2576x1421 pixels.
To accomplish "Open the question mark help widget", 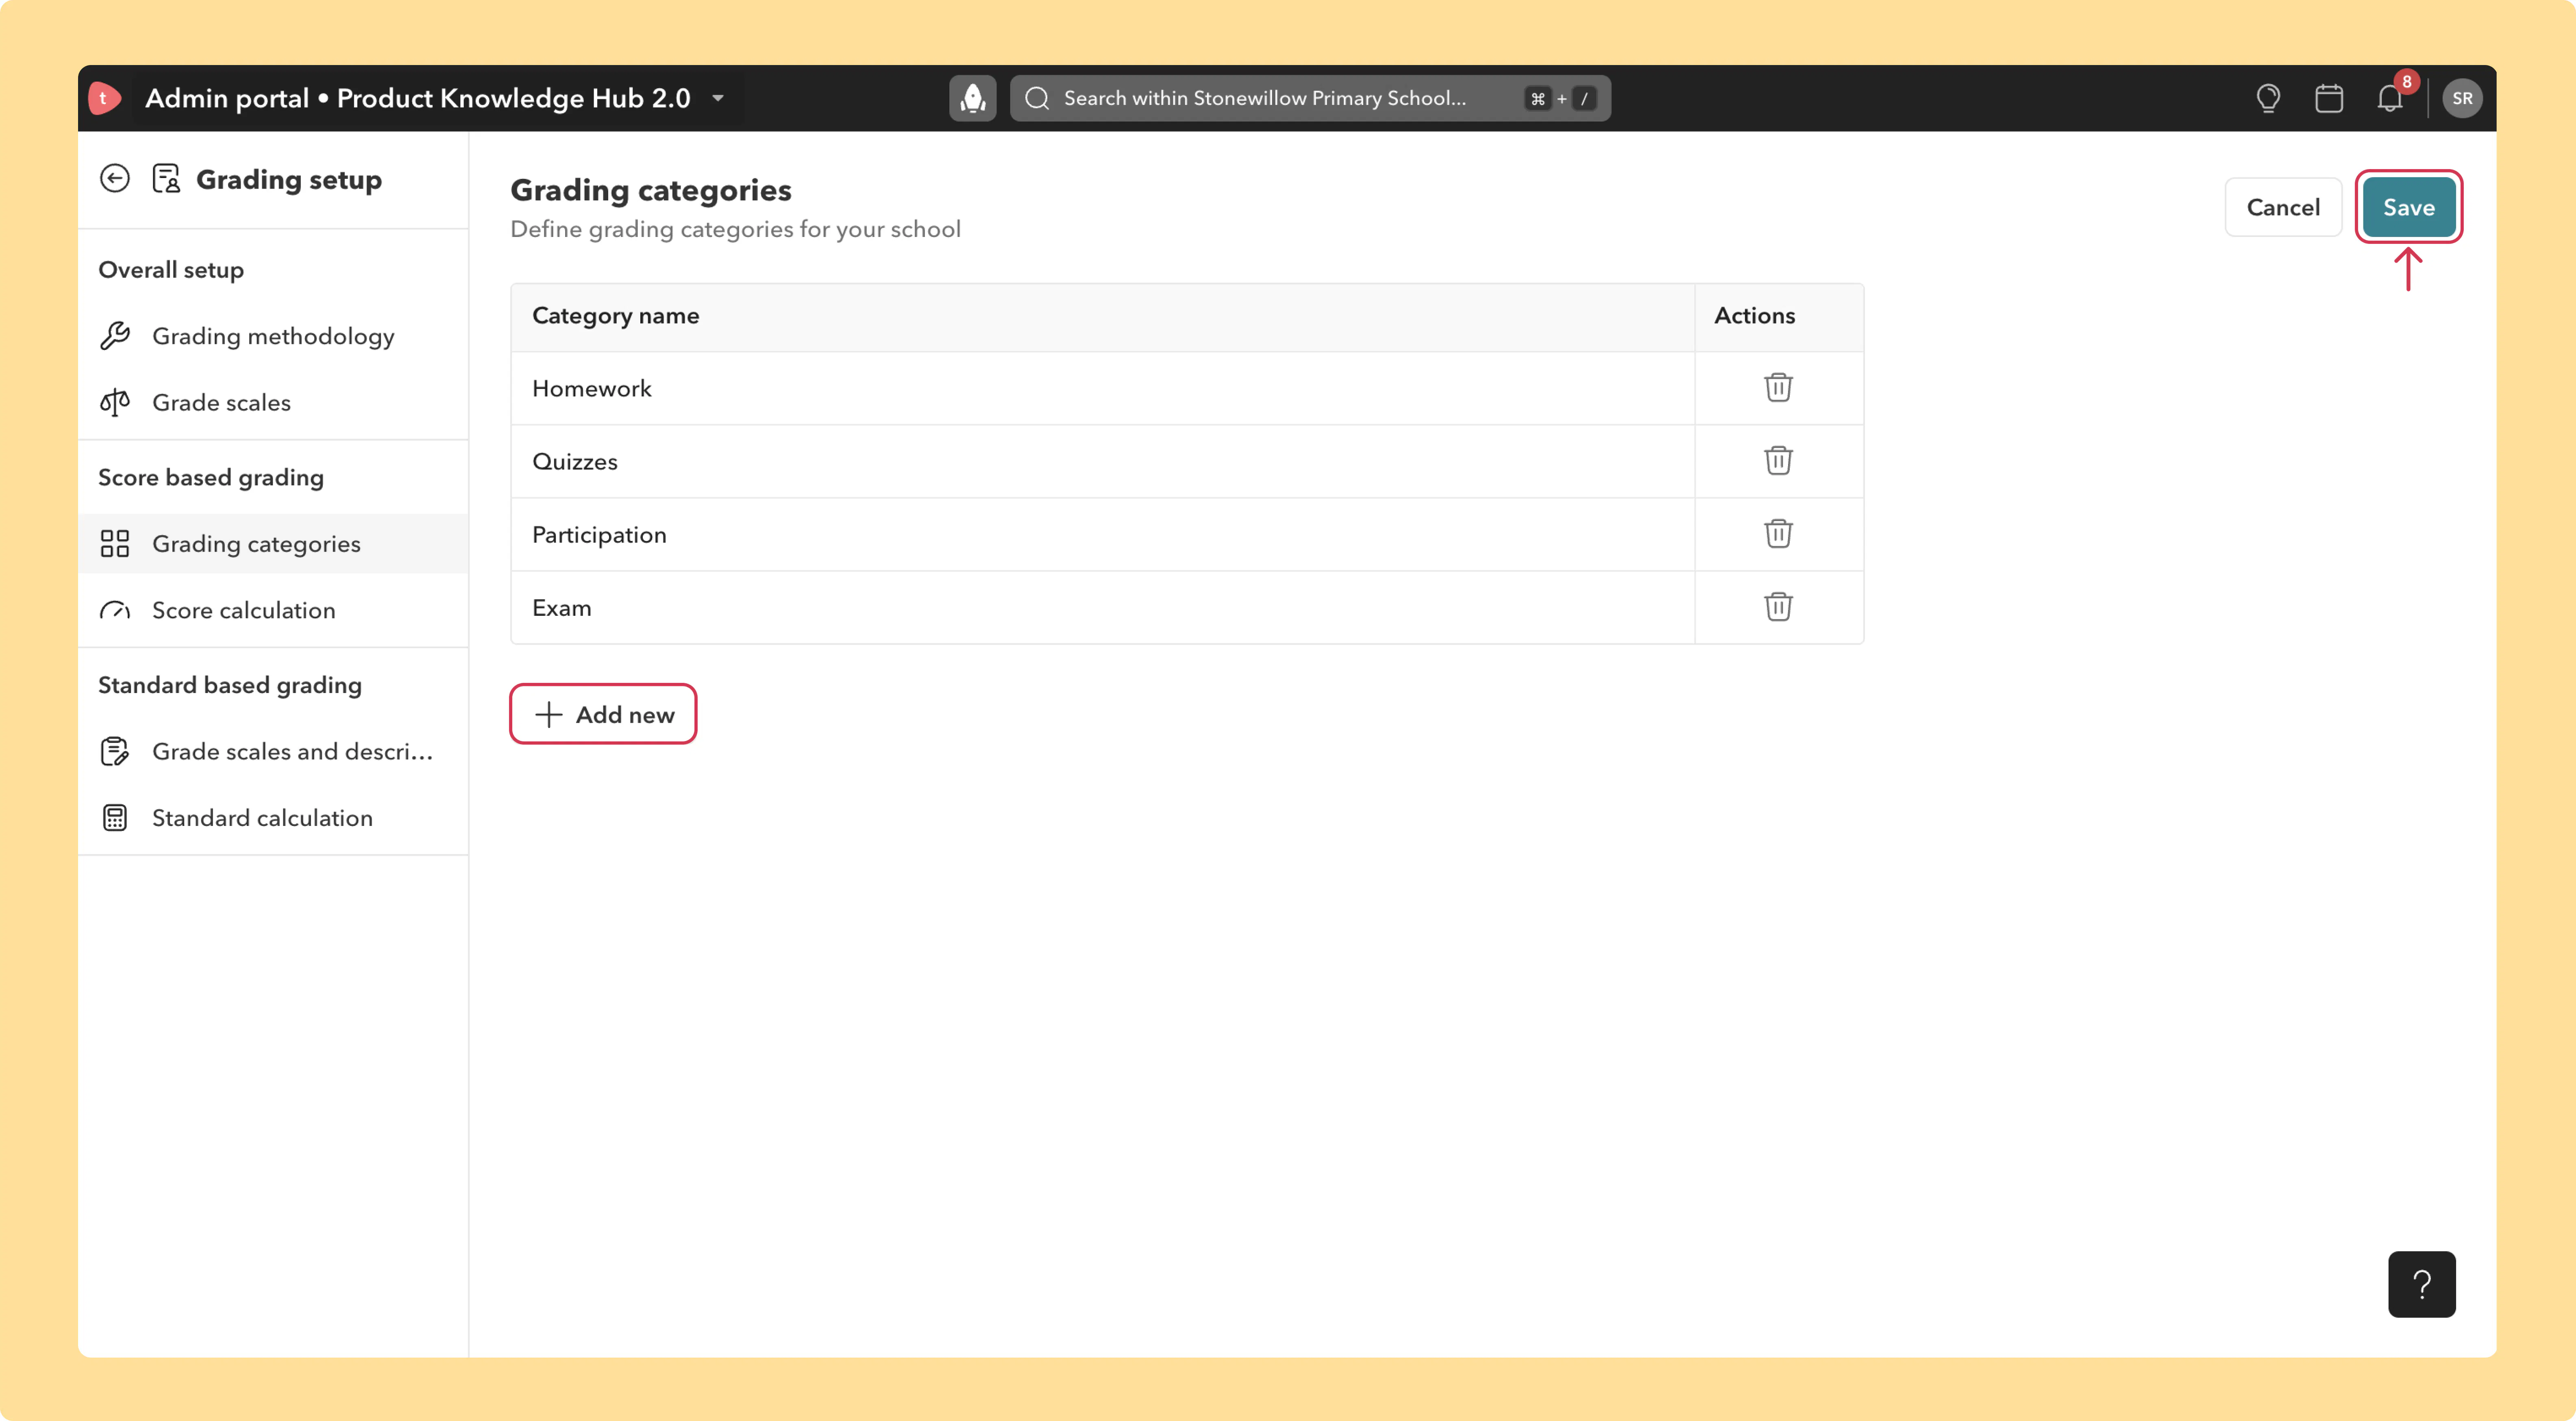I will point(2421,1284).
